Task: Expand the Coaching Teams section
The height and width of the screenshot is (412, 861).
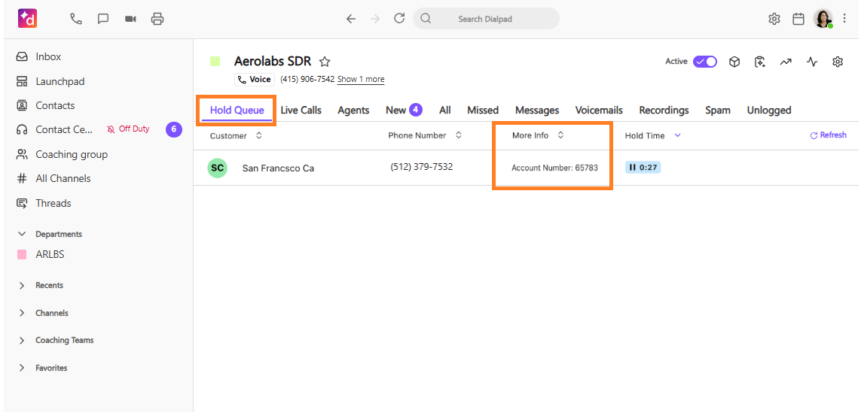Action: pyautogui.click(x=22, y=341)
